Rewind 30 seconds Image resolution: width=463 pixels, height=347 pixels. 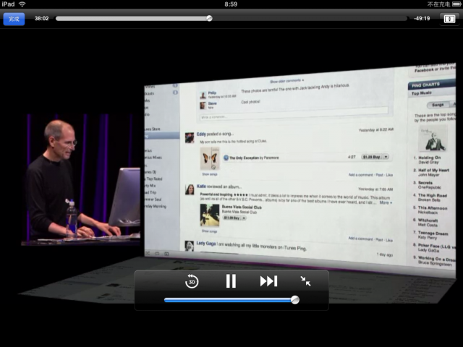tap(192, 281)
